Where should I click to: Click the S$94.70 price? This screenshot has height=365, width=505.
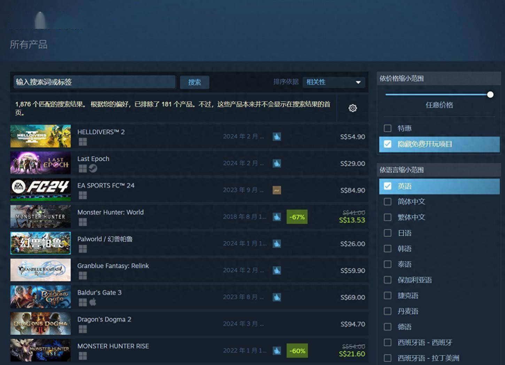[353, 324]
